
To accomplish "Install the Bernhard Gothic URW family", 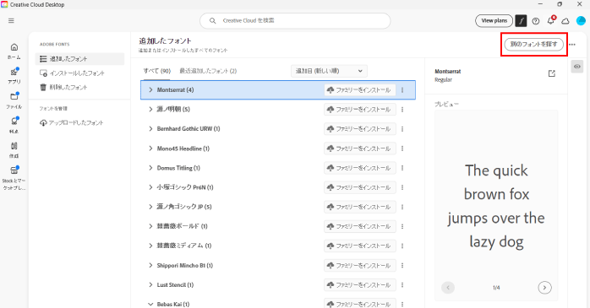I will pos(360,129).
